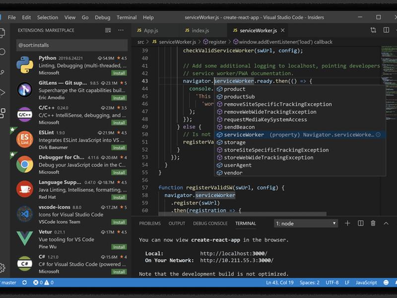The width and height of the screenshot is (397, 298).
Task: Open the Terminal menu
Action: [127, 17]
